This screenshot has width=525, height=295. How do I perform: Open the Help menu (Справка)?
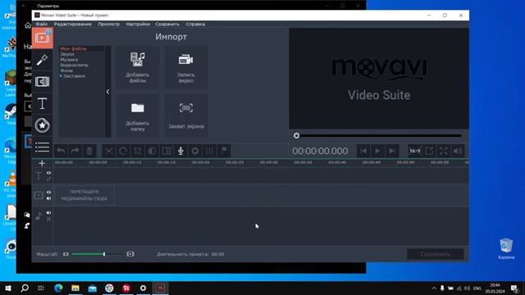point(195,24)
